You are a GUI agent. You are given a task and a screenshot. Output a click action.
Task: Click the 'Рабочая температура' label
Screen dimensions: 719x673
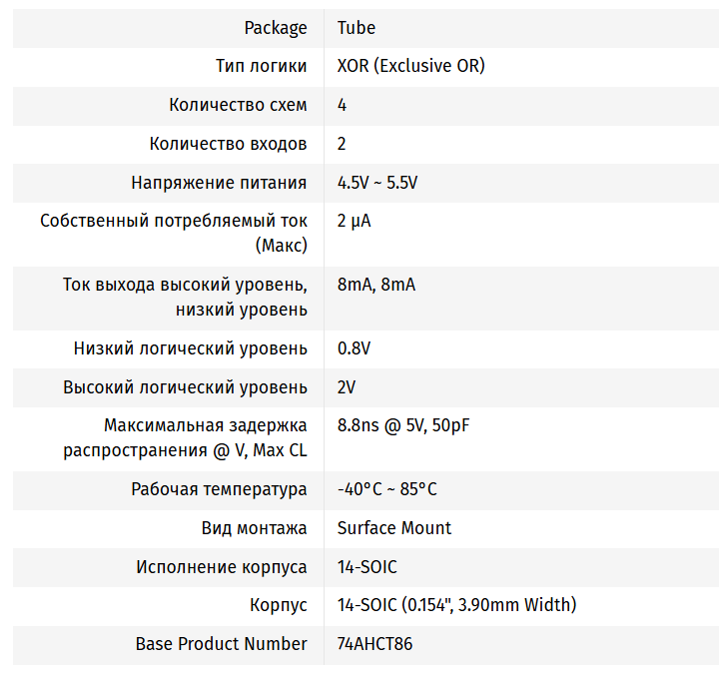pos(220,489)
